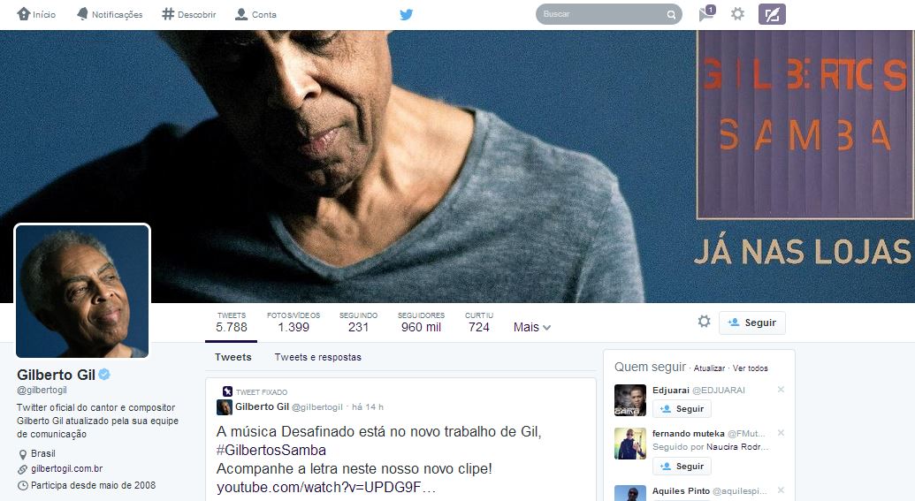Go to Início home tab
The width and height of the screenshot is (915, 501).
coord(36,15)
